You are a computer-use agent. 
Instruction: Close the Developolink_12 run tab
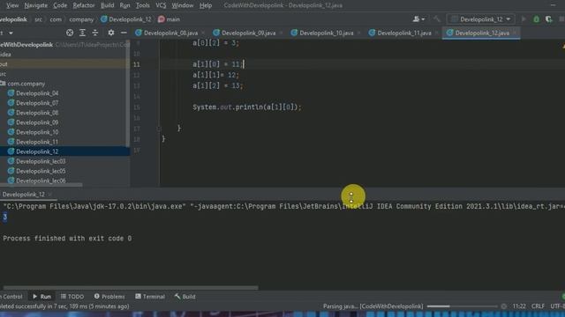point(50,195)
